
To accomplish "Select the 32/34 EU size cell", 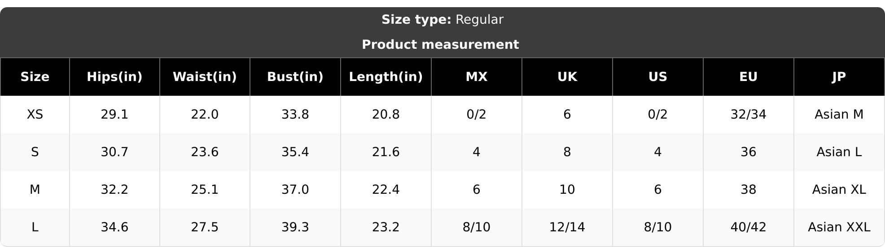I will [x=749, y=115].
